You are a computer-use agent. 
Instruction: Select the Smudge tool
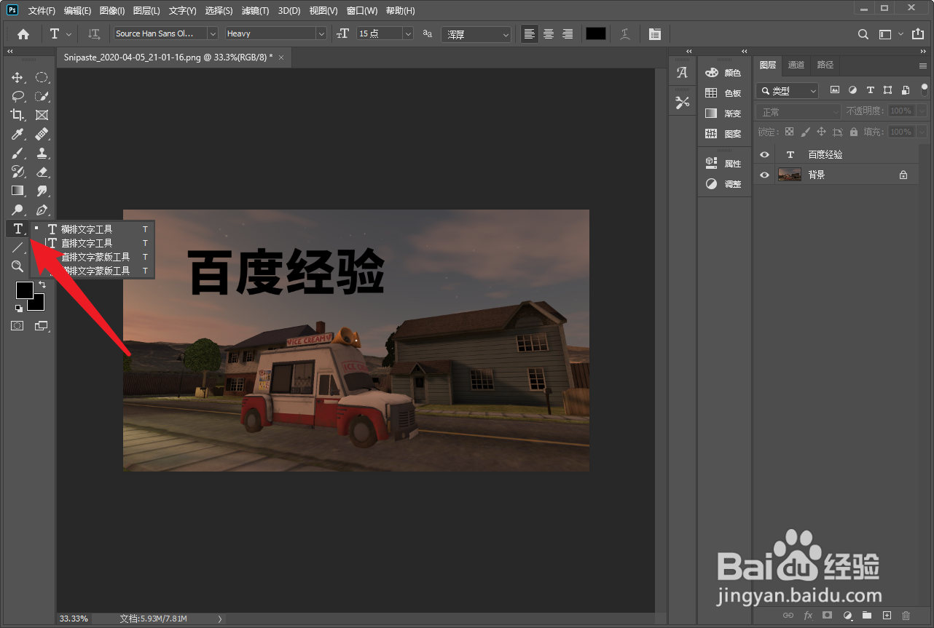point(42,191)
